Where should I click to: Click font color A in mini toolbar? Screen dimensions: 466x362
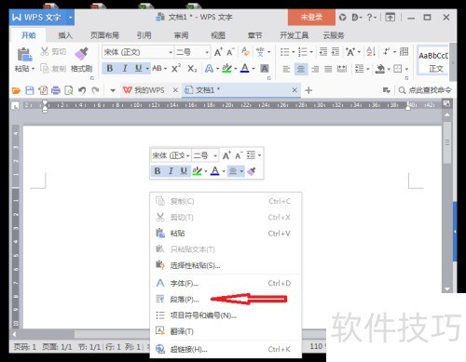pos(214,171)
